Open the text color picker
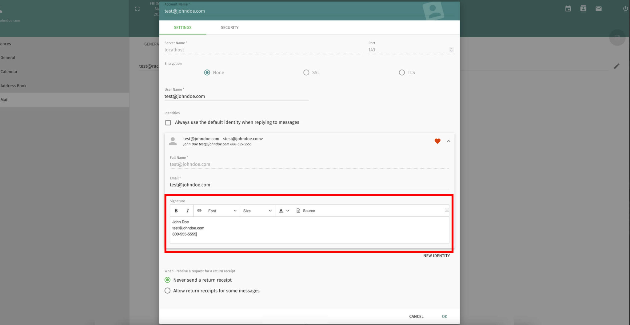The image size is (630, 325). pyautogui.click(x=284, y=211)
